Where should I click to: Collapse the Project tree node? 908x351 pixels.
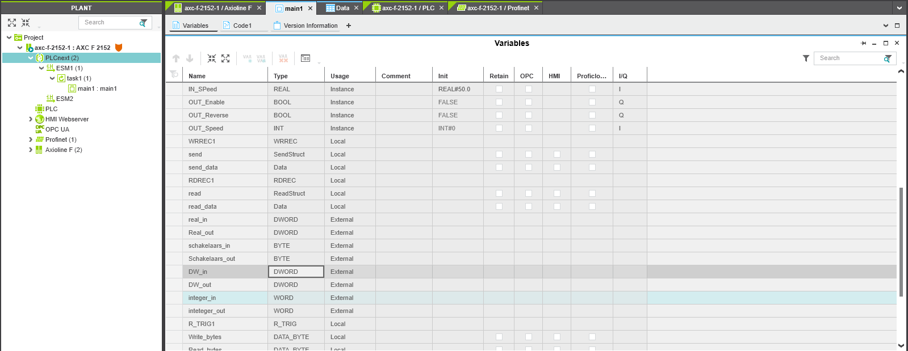pos(9,37)
